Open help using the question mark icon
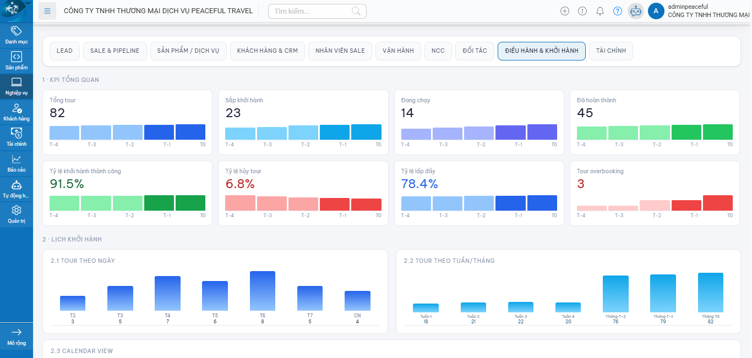 coord(618,10)
